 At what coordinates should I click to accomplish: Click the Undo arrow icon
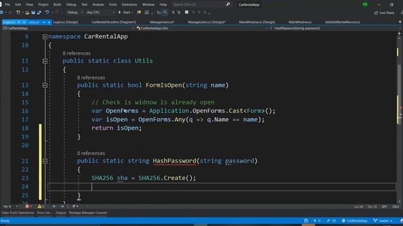[x=47, y=13]
